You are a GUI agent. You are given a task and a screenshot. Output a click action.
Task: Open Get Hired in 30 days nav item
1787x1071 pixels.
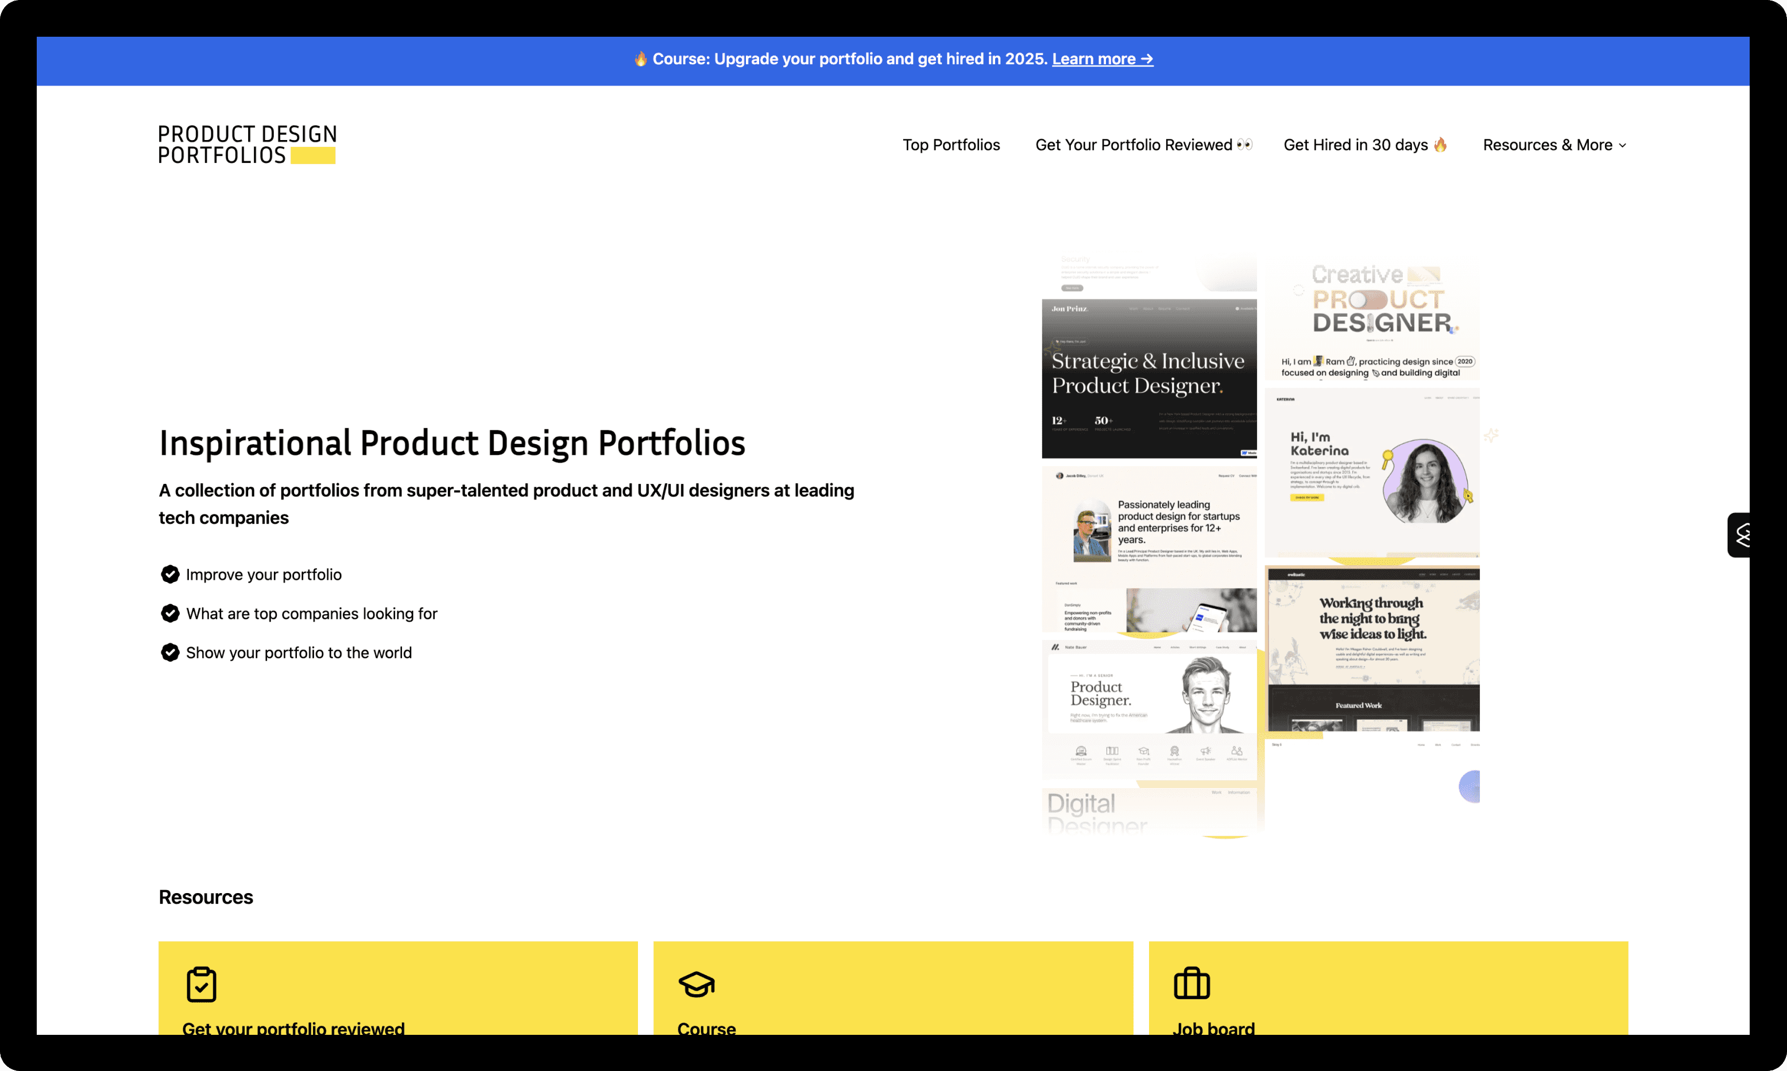point(1366,145)
